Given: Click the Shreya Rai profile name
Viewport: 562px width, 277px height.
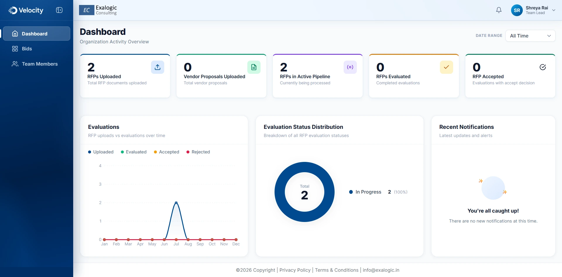Looking at the screenshot, I should 537,8.
